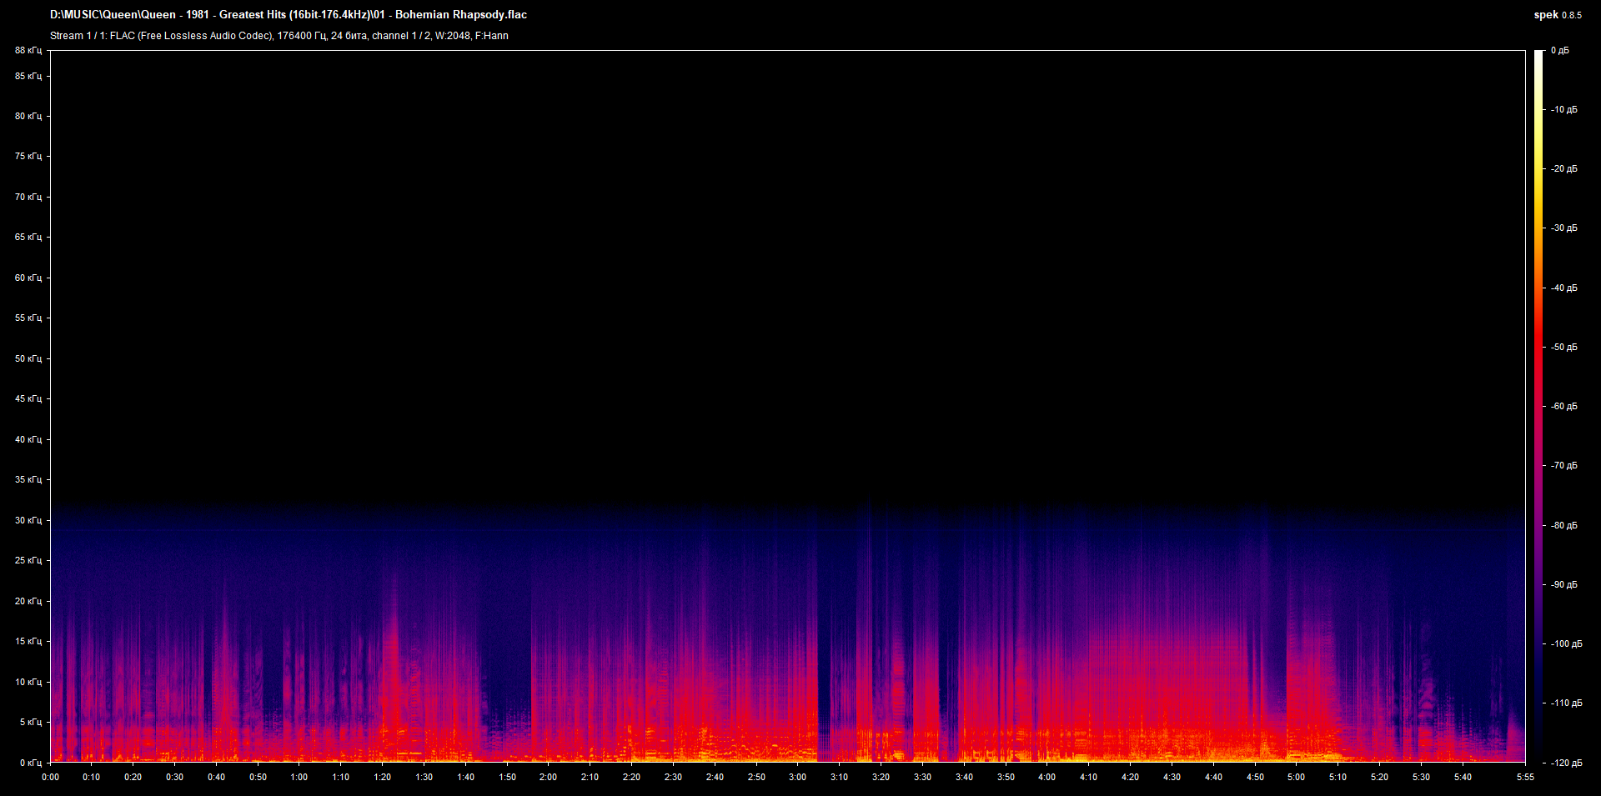Click the 1:00 time axis marker
The height and width of the screenshot is (796, 1601).
point(299,778)
